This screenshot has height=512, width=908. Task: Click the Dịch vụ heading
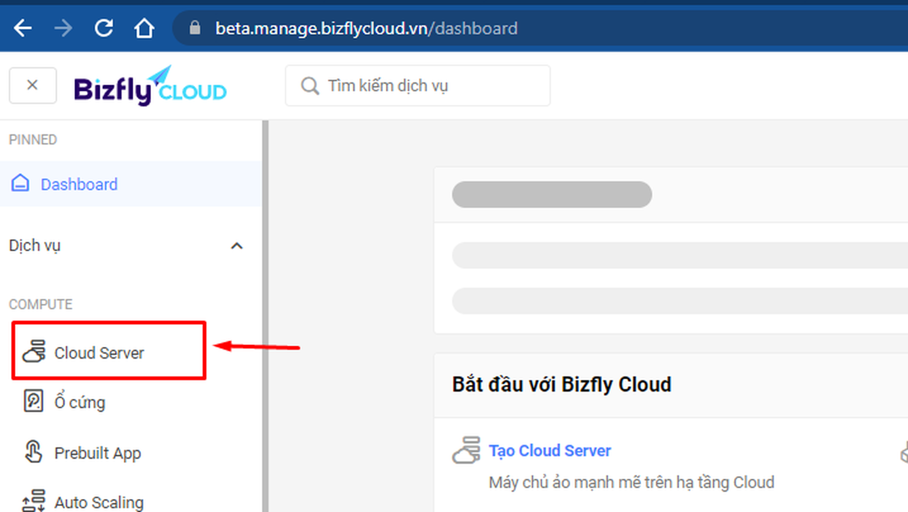pos(34,246)
